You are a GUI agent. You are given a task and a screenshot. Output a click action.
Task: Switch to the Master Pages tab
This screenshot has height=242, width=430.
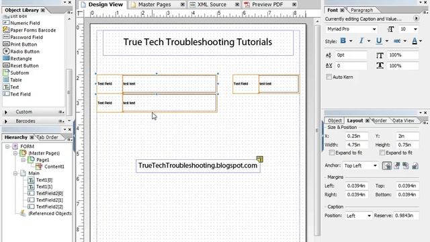(x=155, y=5)
